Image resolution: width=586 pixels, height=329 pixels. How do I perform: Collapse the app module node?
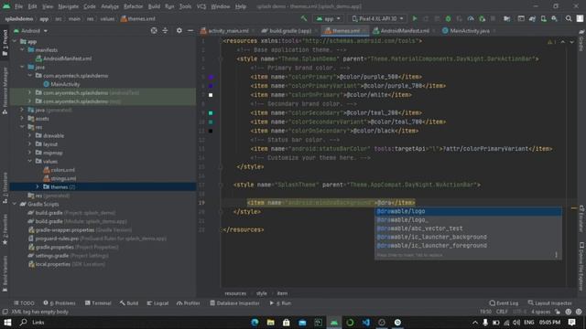pyautogui.click(x=15, y=41)
